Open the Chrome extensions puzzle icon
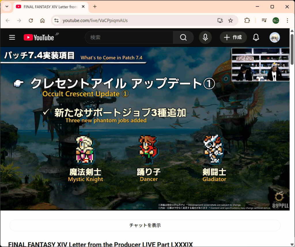Image resolution: width=295 pixels, height=247 pixels. 247,20
